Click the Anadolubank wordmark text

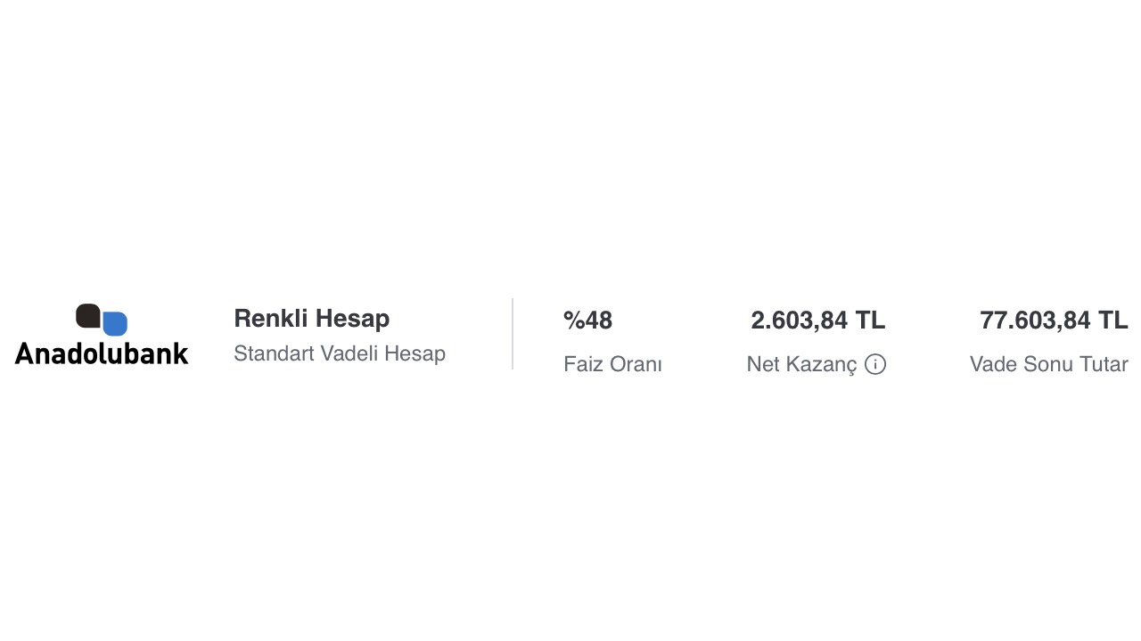point(102,353)
